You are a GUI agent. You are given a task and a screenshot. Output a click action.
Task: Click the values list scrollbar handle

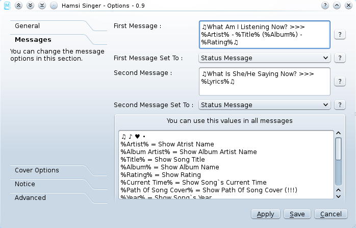pyautogui.click(x=338, y=149)
